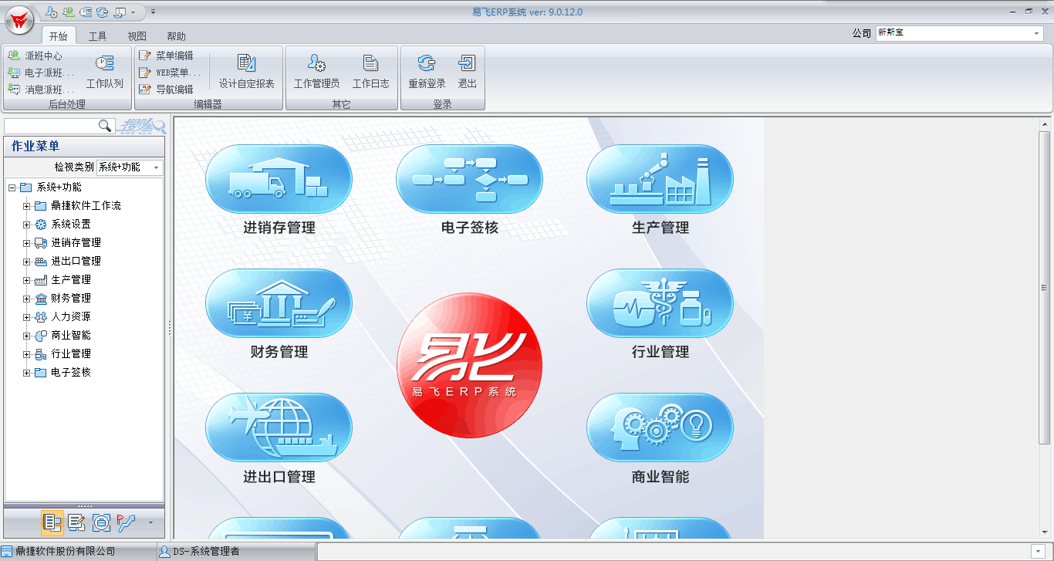Click the quick access relogin icon
This screenshot has height=561, width=1054.
pyautogui.click(x=102, y=12)
